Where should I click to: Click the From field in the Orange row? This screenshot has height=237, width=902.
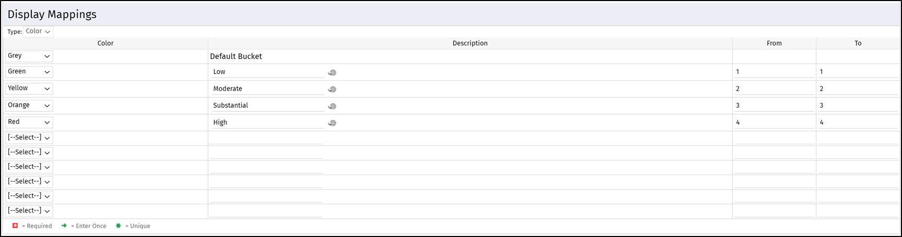click(x=774, y=106)
